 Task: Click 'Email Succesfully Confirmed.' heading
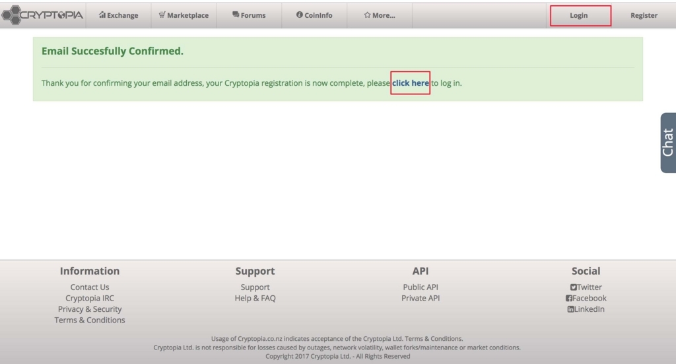pyautogui.click(x=112, y=51)
